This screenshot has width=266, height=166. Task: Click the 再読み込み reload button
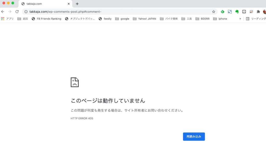pyautogui.click(x=194, y=137)
